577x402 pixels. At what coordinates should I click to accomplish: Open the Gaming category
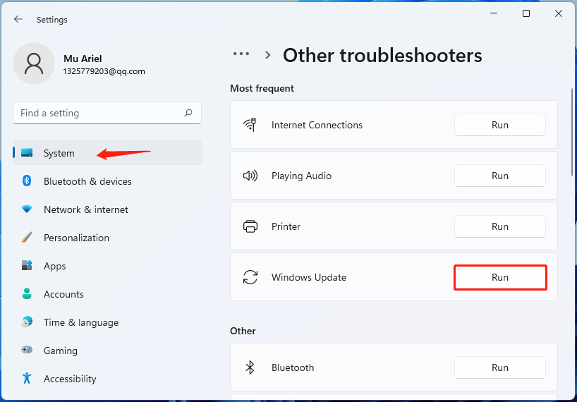click(107, 350)
